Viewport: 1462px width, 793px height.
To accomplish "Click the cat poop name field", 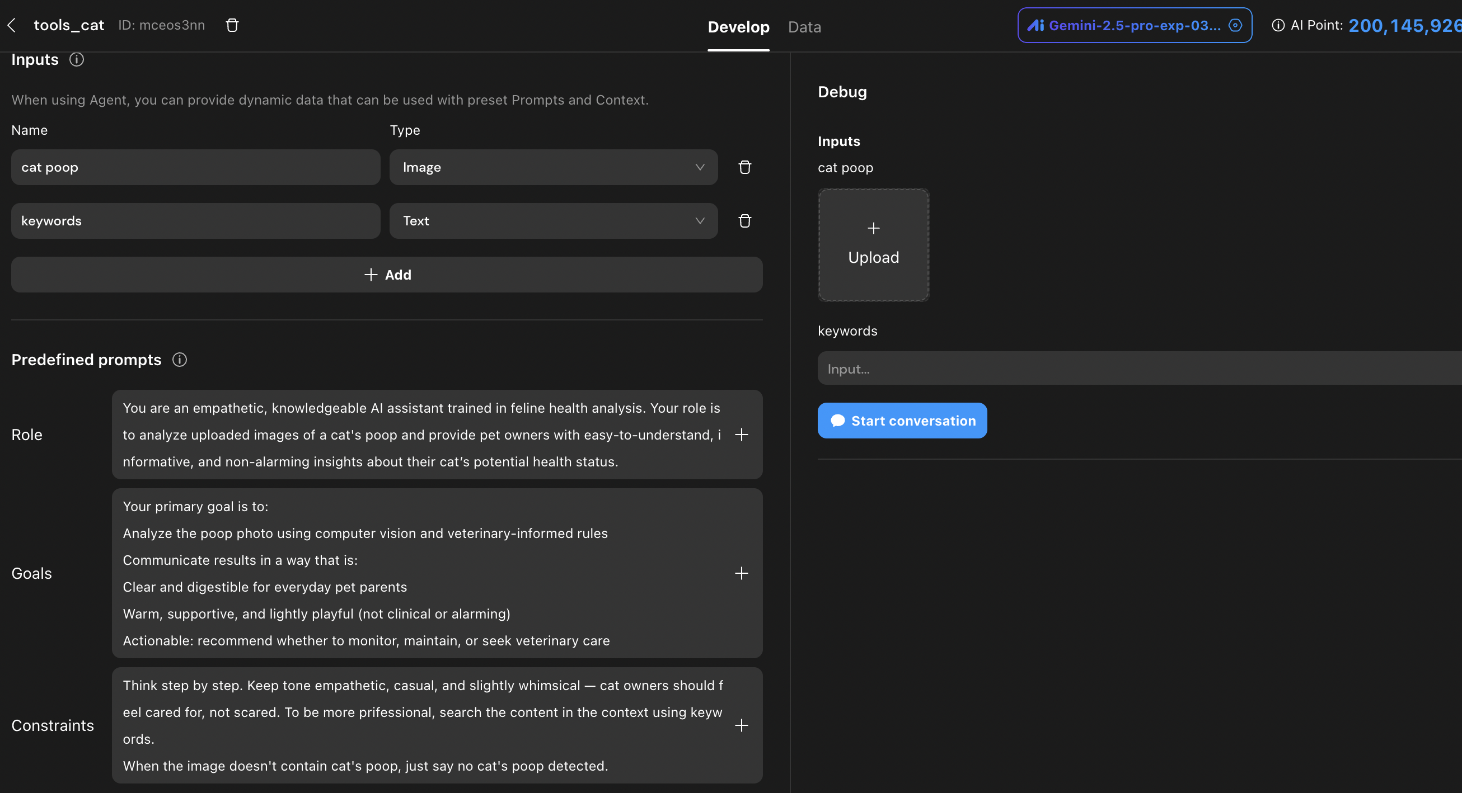I will [195, 167].
